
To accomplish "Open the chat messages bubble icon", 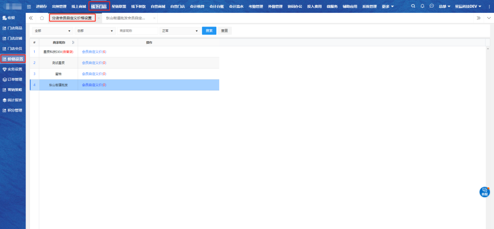I will coord(431,6).
